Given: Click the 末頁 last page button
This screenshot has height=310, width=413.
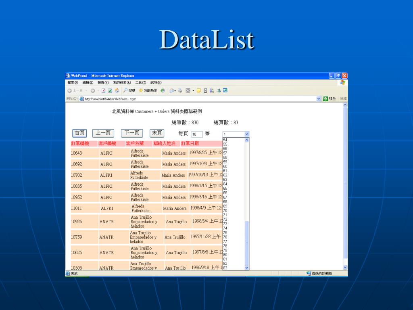Looking at the screenshot, I should (157, 133).
